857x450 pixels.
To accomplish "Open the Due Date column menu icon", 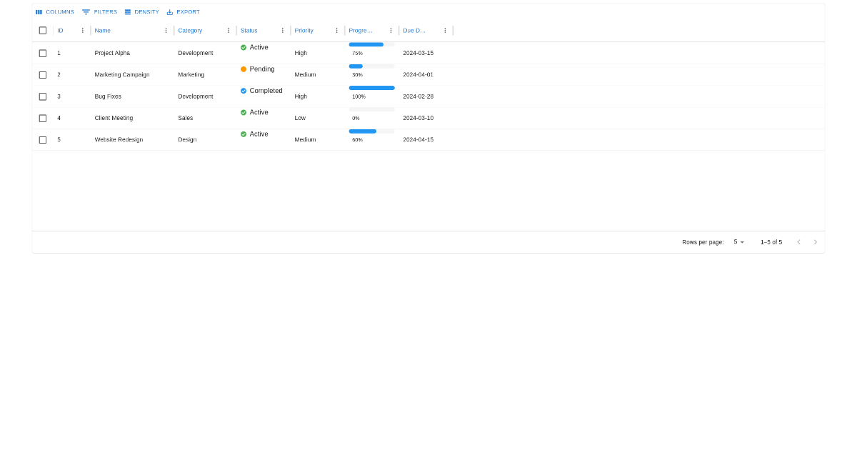I will click(445, 31).
